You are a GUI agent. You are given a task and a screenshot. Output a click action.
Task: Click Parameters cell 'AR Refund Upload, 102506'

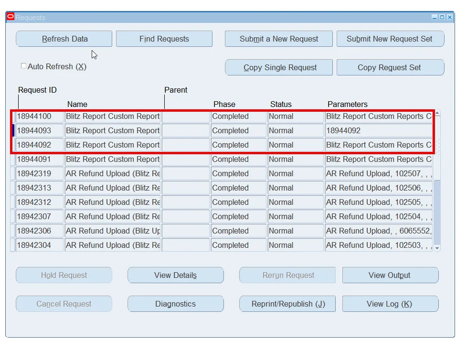[379, 188]
